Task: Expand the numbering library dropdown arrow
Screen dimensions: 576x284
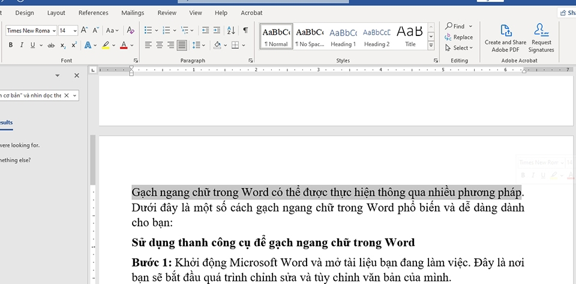Action: 175,31
